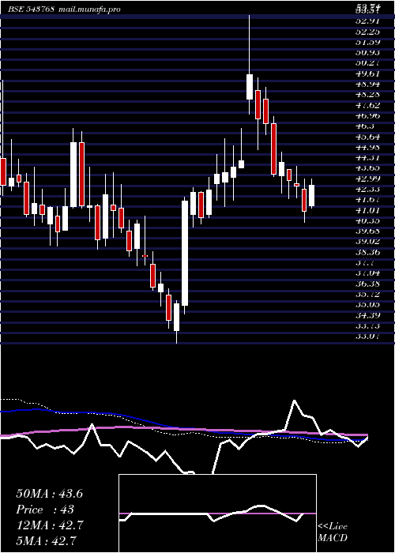The image size is (395, 553).
Task: Click the 51.59 price level label
Action: [x=368, y=42]
